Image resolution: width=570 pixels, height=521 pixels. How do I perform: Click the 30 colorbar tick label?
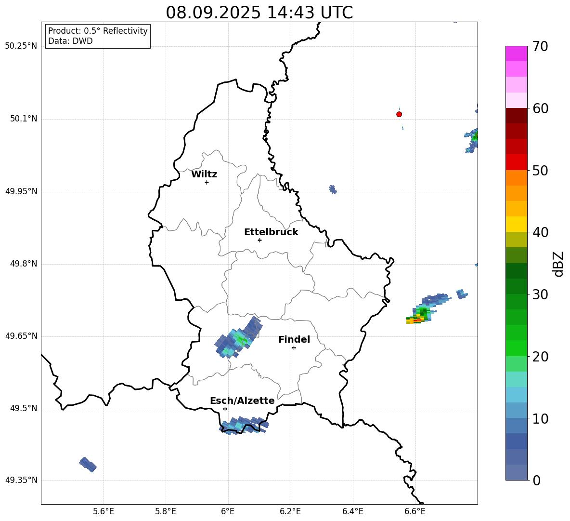[540, 294]
